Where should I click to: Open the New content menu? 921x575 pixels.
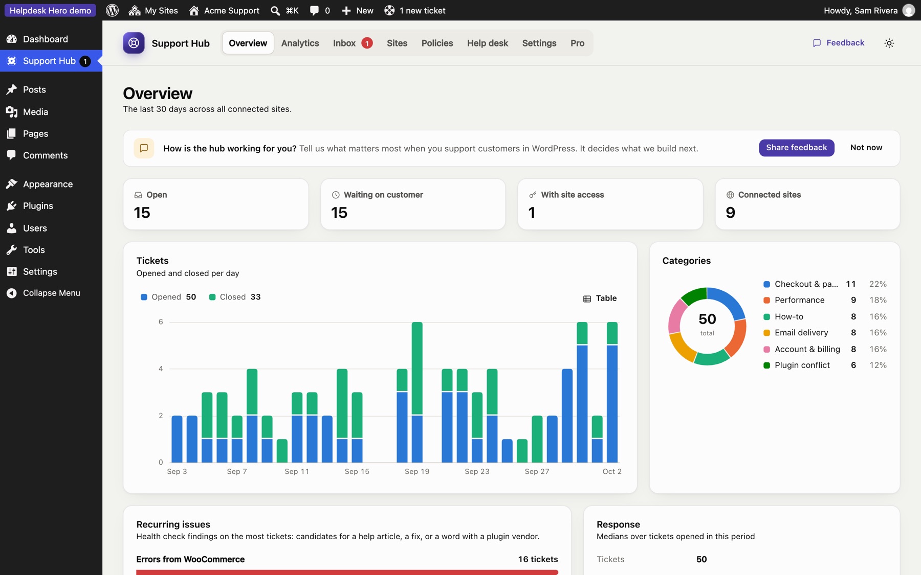[x=358, y=10]
